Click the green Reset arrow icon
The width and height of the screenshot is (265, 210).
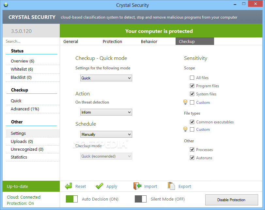[69, 186]
